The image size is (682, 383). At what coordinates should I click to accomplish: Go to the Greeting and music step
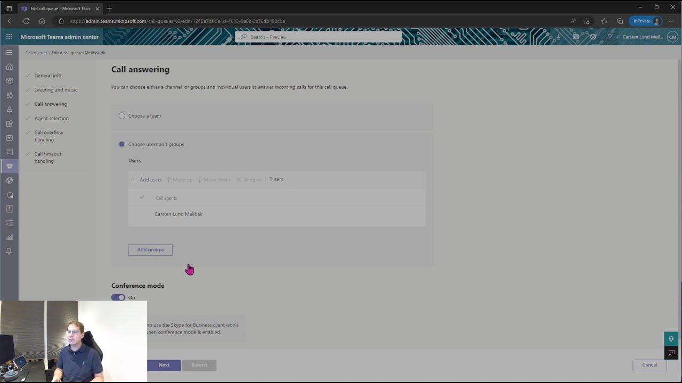[56, 90]
